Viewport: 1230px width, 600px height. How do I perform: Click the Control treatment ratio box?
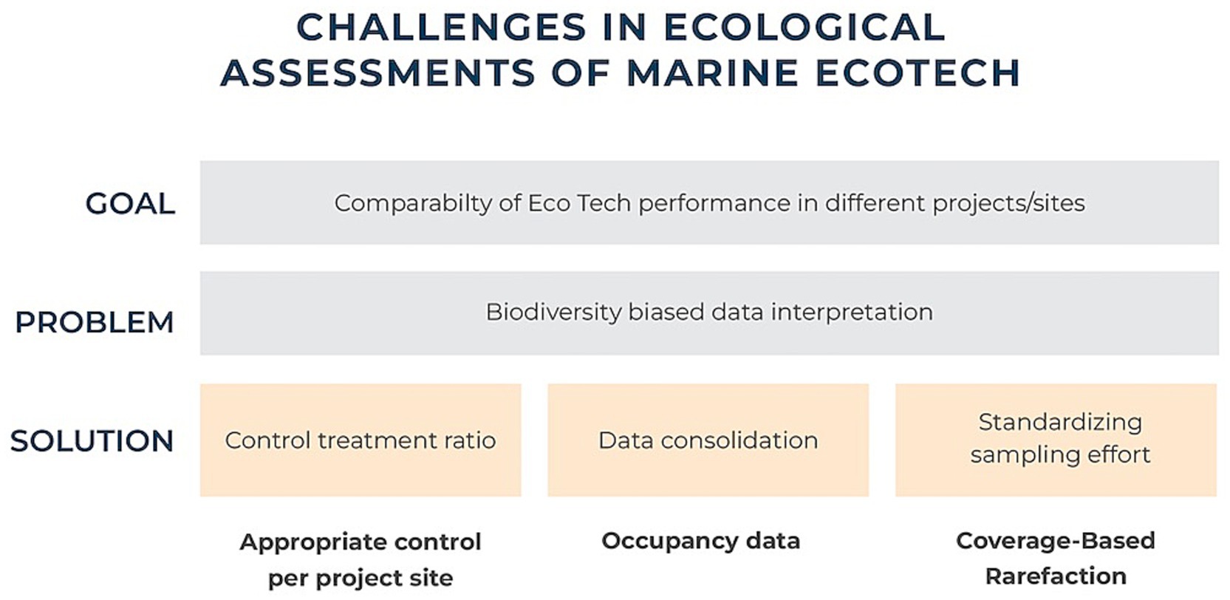[x=361, y=440]
